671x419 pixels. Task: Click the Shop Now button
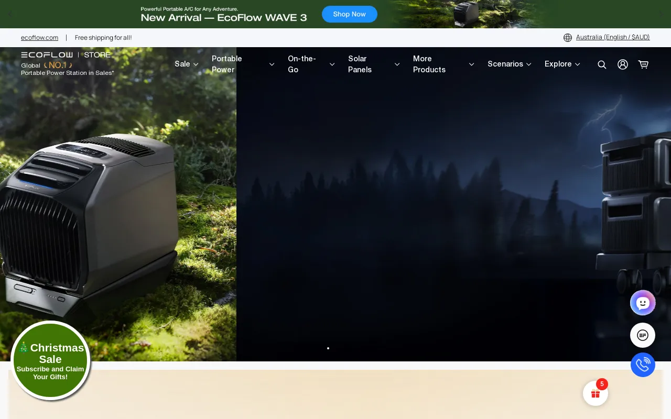point(350,14)
